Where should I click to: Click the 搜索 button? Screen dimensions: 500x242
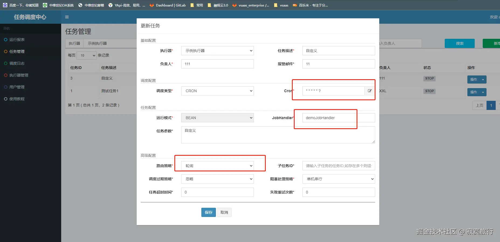(x=460, y=43)
